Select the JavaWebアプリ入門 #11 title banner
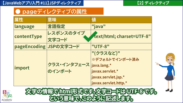The image size is (183, 103). (x=41, y=3)
